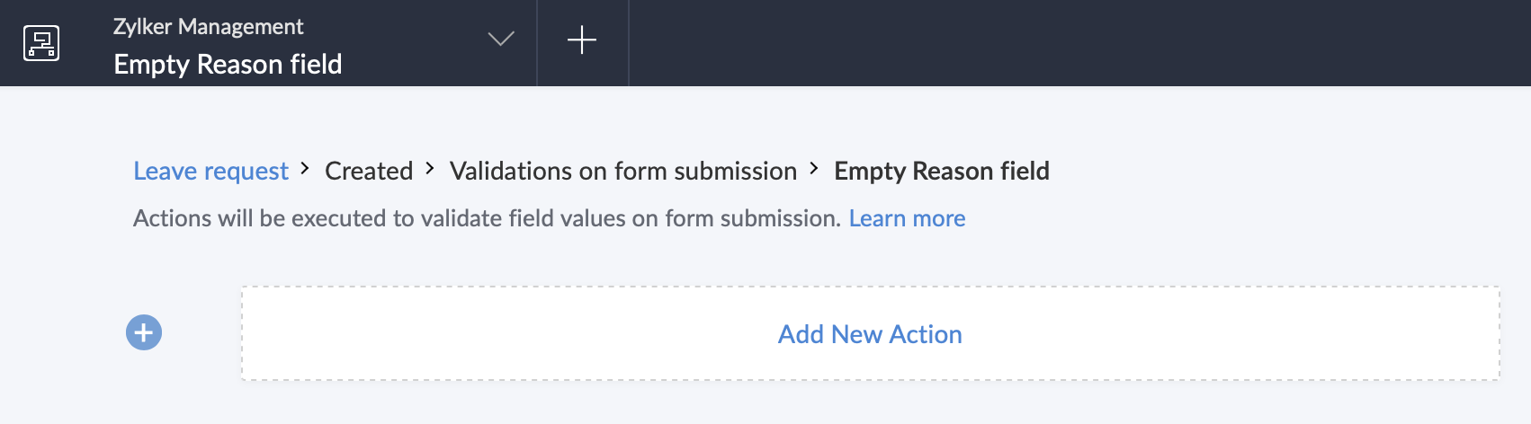Image resolution: width=1531 pixels, height=424 pixels.
Task: Click the bold Empty Reason field breadcrumb
Action: point(942,171)
